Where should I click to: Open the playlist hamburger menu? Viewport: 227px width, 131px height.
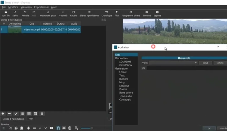click(42, 114)
